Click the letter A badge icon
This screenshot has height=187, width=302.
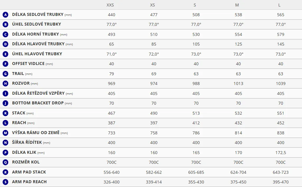click(x=5, y=15)
